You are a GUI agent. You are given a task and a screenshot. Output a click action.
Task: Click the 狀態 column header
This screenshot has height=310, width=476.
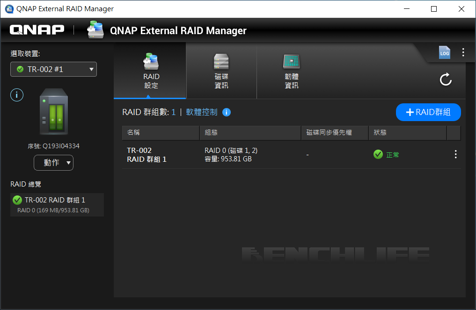click(x=408, y=132)
